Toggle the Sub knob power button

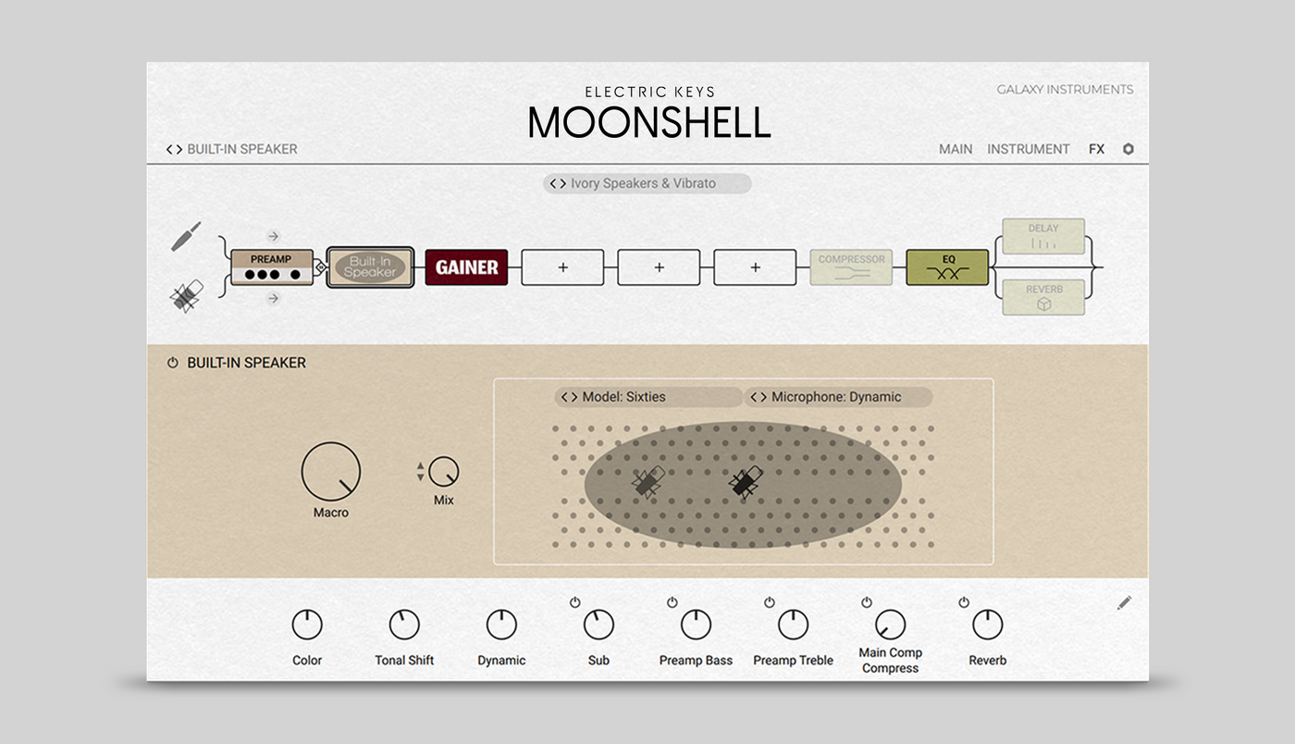coord(575,602)
